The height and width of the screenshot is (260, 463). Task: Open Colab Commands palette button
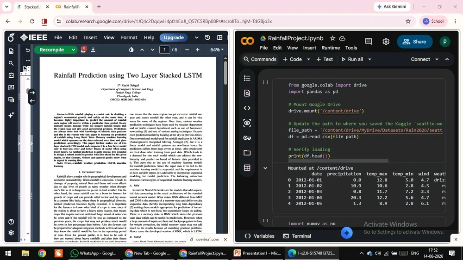pyautogui.click(x=260, y=59)
